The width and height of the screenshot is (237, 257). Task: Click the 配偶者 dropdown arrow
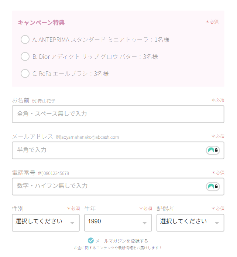tap(217, 223)
